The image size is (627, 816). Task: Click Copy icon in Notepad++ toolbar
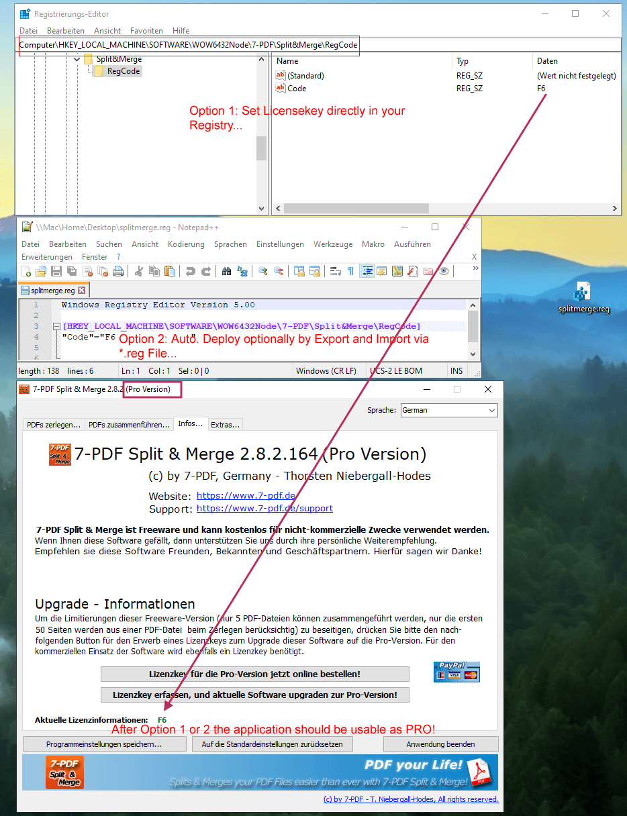[154, 271]
